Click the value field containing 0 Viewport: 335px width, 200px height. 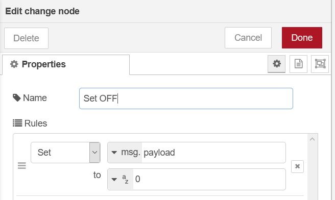pos(209,179)
